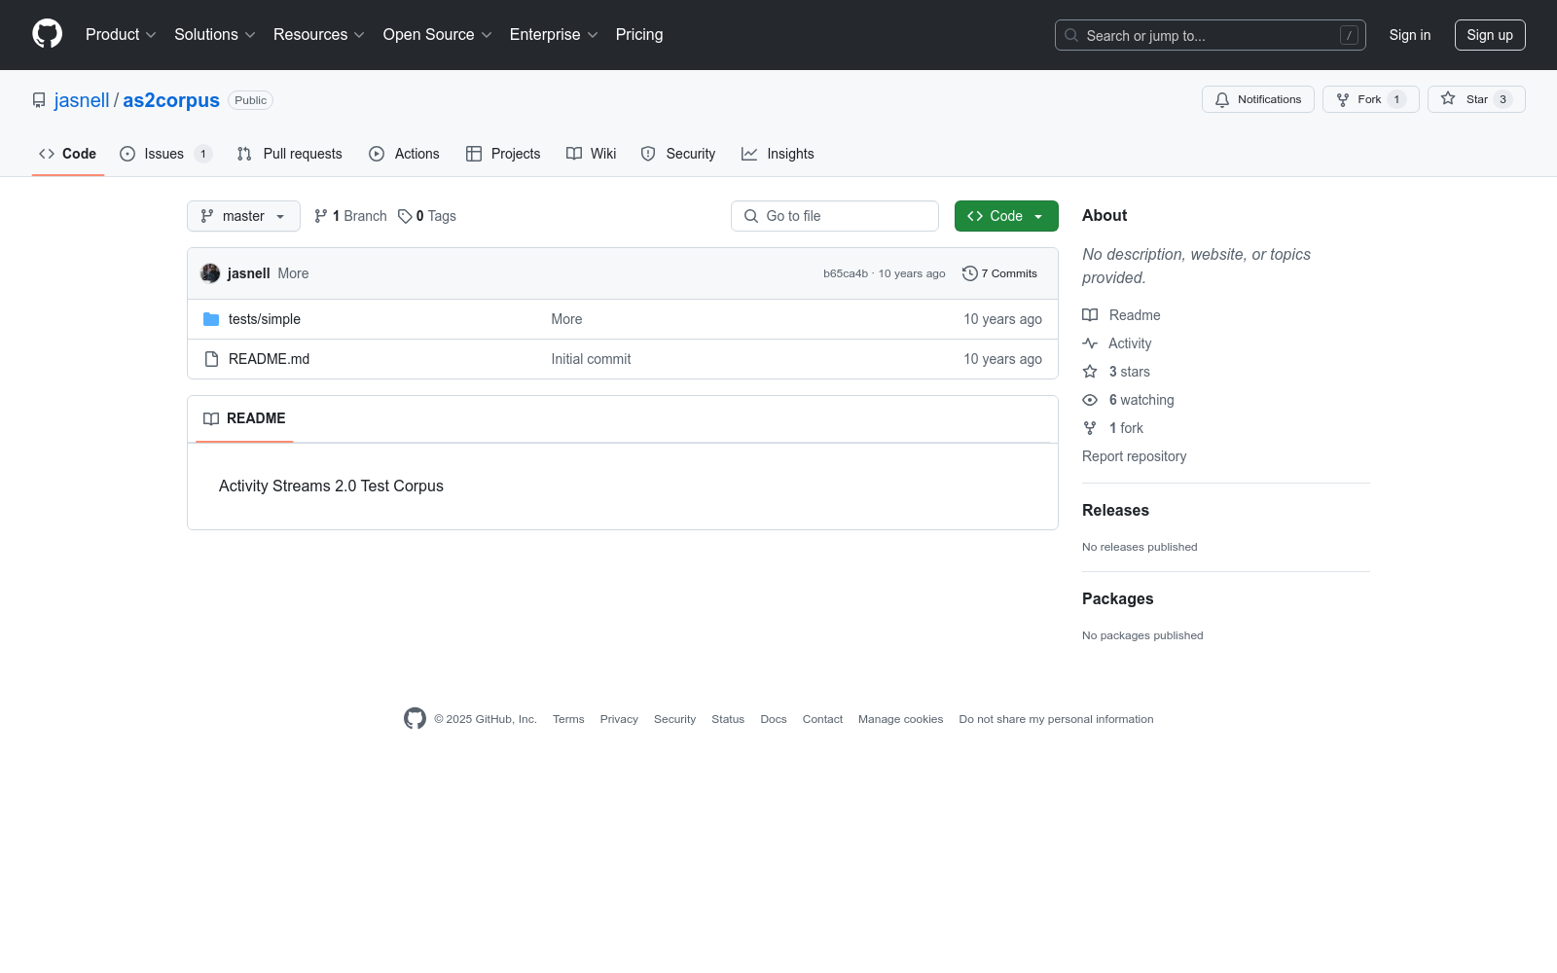Expand the Product menu

121,34
